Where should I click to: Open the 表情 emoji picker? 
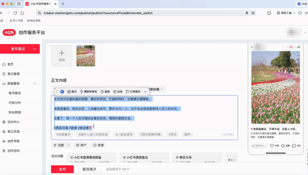point(99,145)
